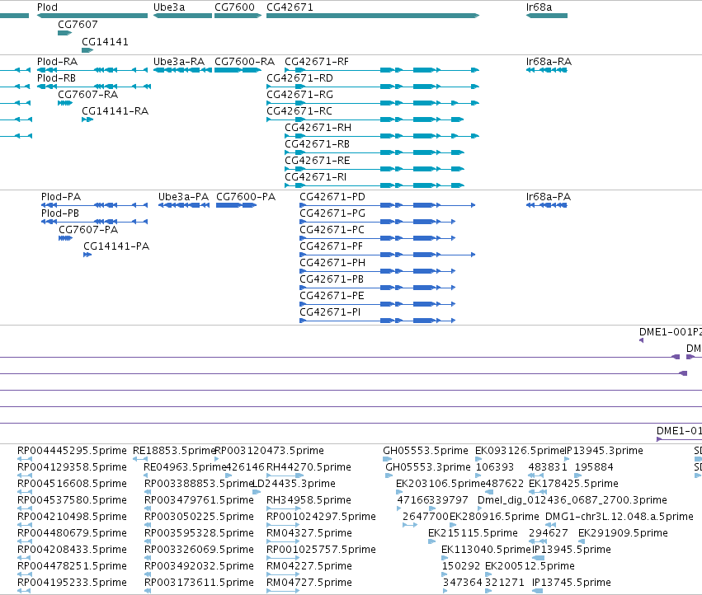The image size is (702, 595).
Task: Select protein CG14141-PA
Action: [x=116, y=246]
